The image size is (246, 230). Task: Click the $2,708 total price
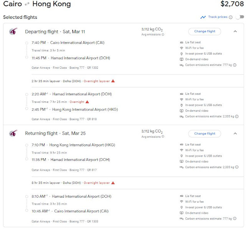(232, 4)
